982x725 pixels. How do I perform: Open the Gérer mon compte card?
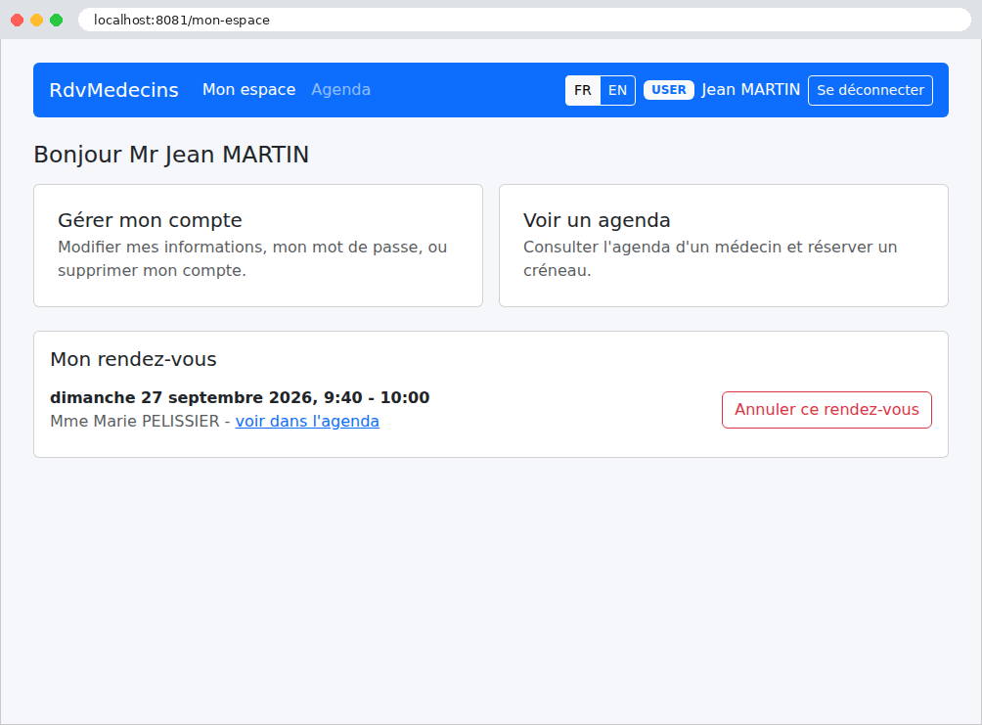(258, 246)
